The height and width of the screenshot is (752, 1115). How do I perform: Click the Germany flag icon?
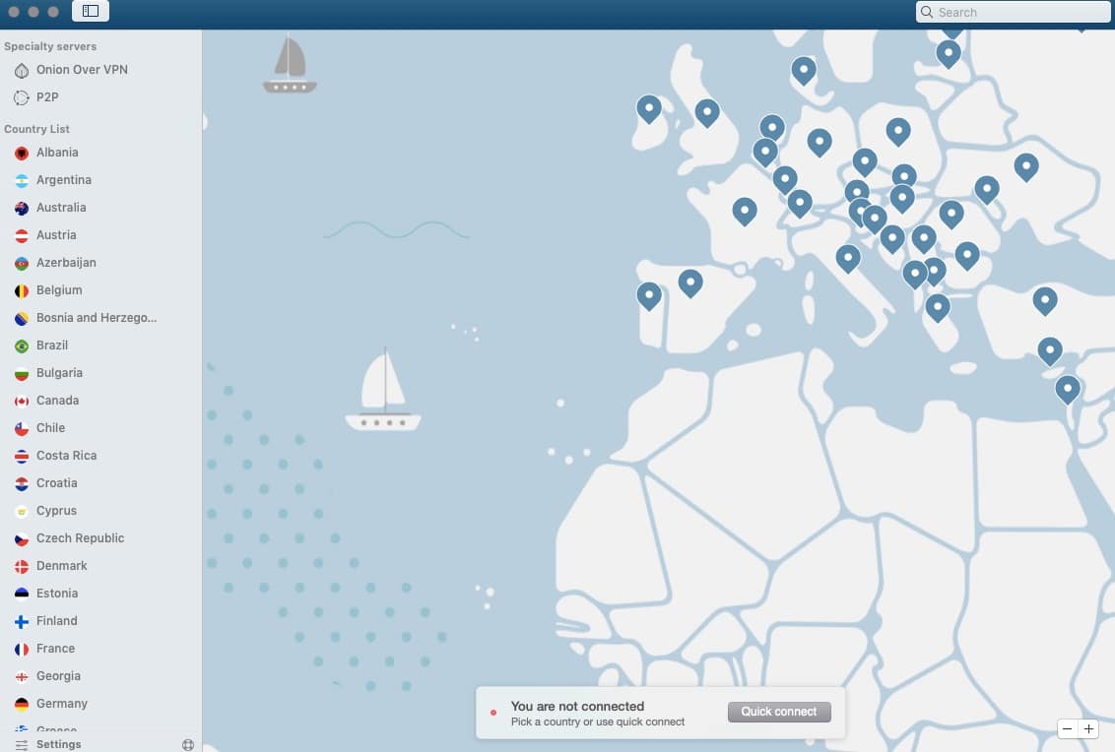click(21, 704)
